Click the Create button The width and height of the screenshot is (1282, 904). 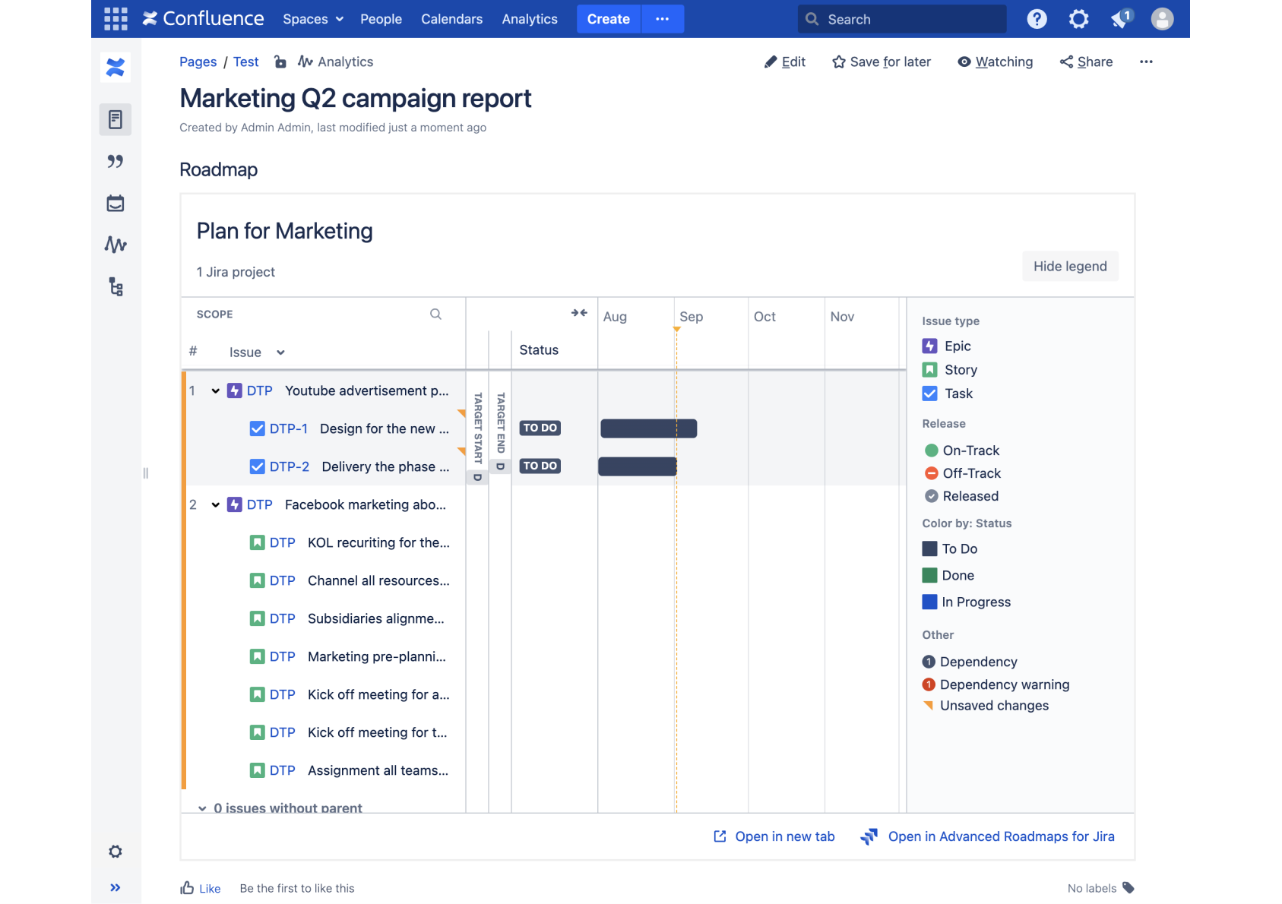608,18
